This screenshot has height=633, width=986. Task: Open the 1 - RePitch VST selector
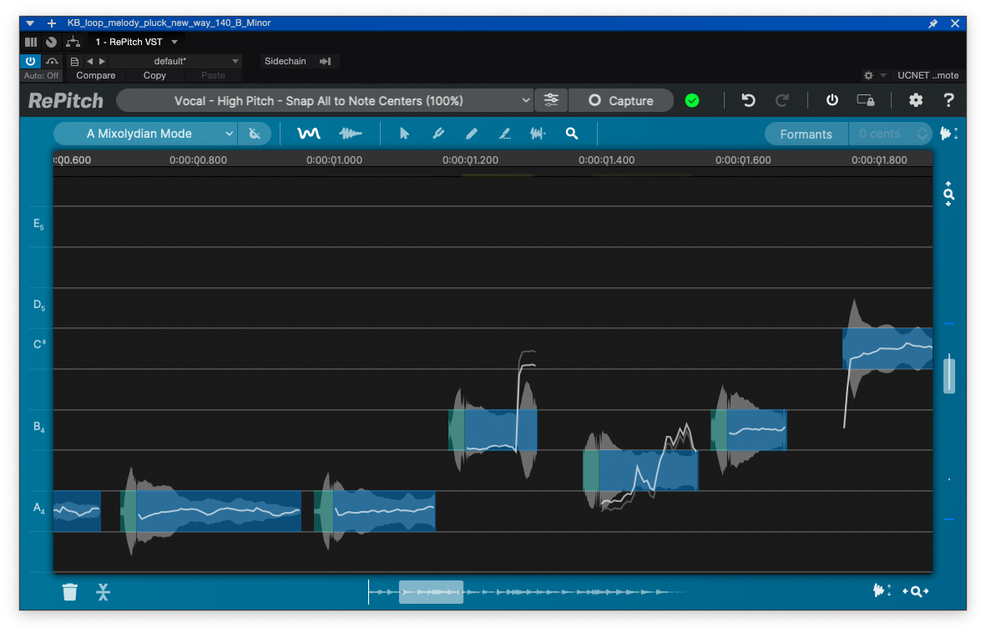coord(136,42)
